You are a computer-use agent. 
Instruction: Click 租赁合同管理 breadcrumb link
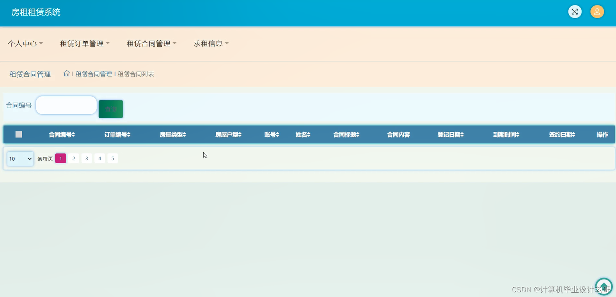[94, 74]
